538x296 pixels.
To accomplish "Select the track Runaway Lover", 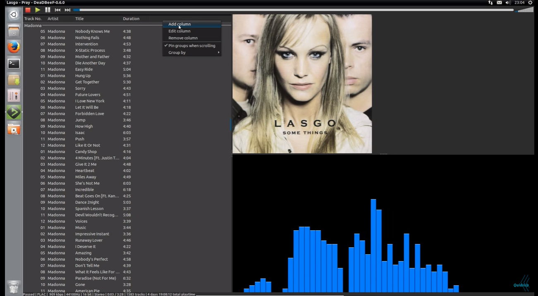I will pyautogui.click(x=127, y=240).
